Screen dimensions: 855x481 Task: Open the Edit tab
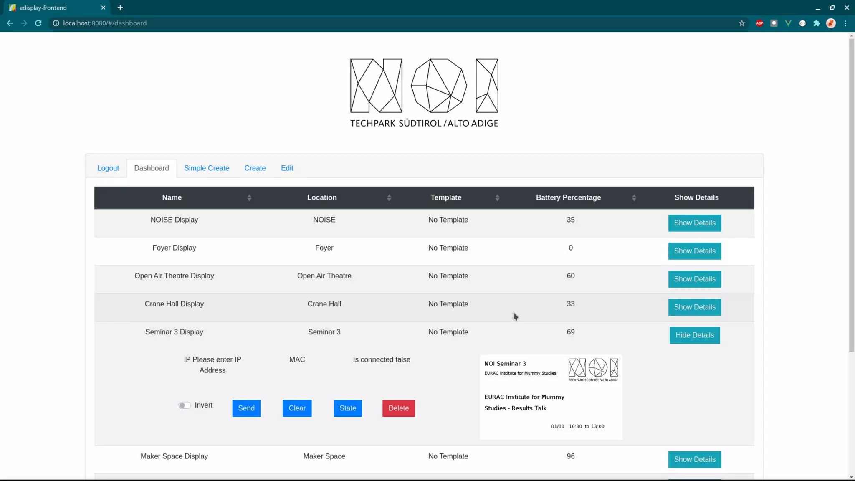coord(287,168)
